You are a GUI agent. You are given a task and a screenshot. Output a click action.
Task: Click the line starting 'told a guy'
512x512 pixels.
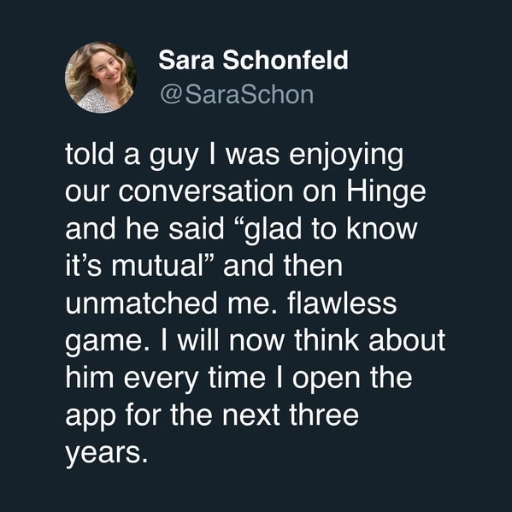tap(234, 155)
